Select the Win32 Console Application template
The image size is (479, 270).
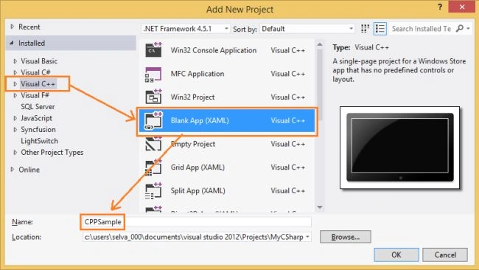pyautogui.click(x=227, y=50)
